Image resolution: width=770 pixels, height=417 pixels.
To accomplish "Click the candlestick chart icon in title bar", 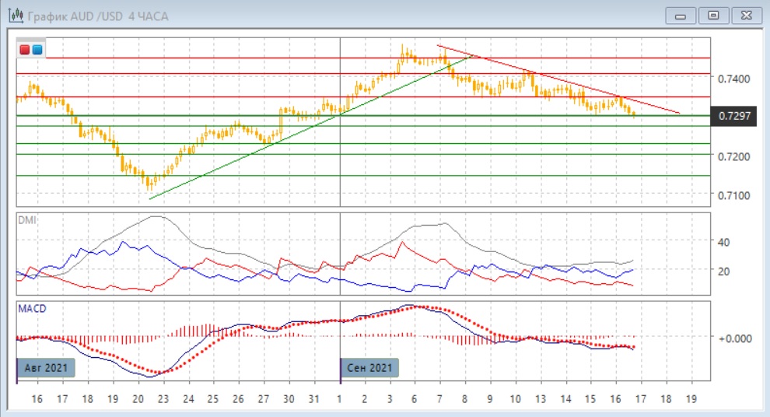I will [14, 16].
